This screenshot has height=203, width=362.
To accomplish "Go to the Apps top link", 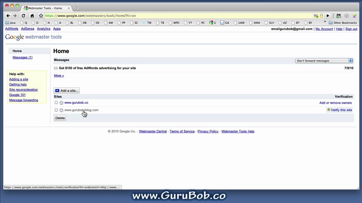I will [57, 29].
